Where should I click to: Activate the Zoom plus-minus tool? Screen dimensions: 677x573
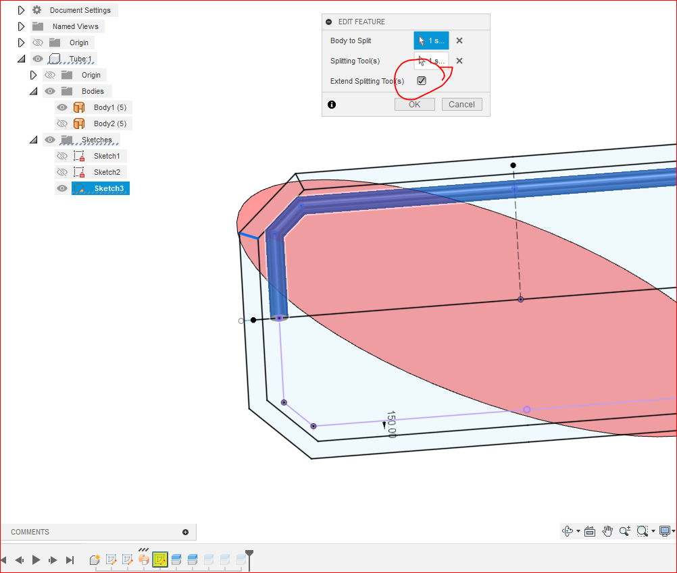(x=625, y=531)
